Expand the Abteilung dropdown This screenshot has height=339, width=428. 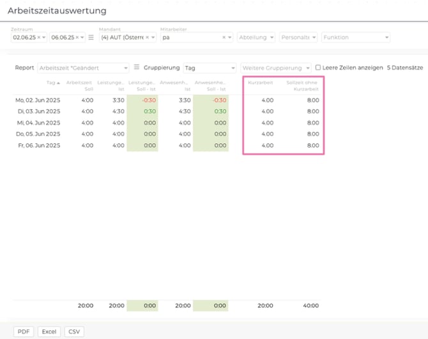271,38
